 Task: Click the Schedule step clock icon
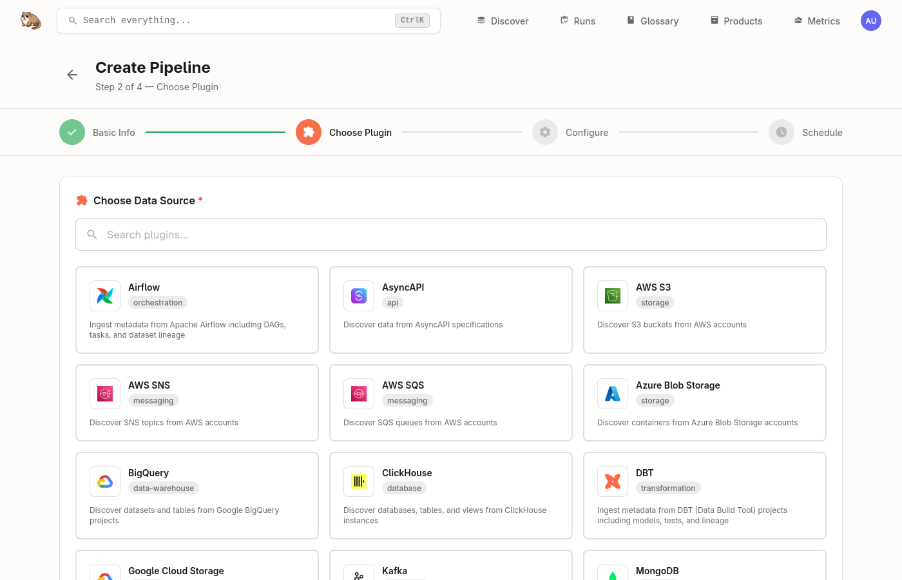(x=781, y=132)
